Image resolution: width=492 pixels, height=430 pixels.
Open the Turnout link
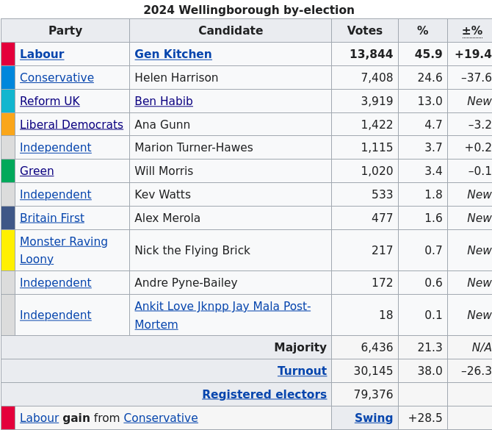302,371
